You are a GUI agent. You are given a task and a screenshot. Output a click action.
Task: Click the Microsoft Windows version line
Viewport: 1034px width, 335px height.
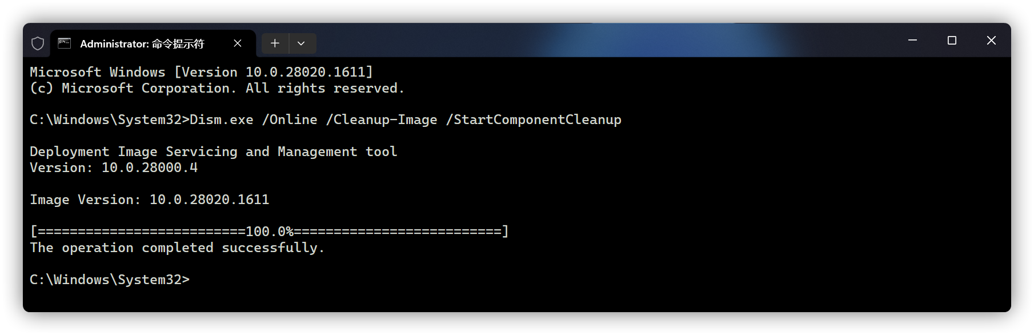(201, 72)
